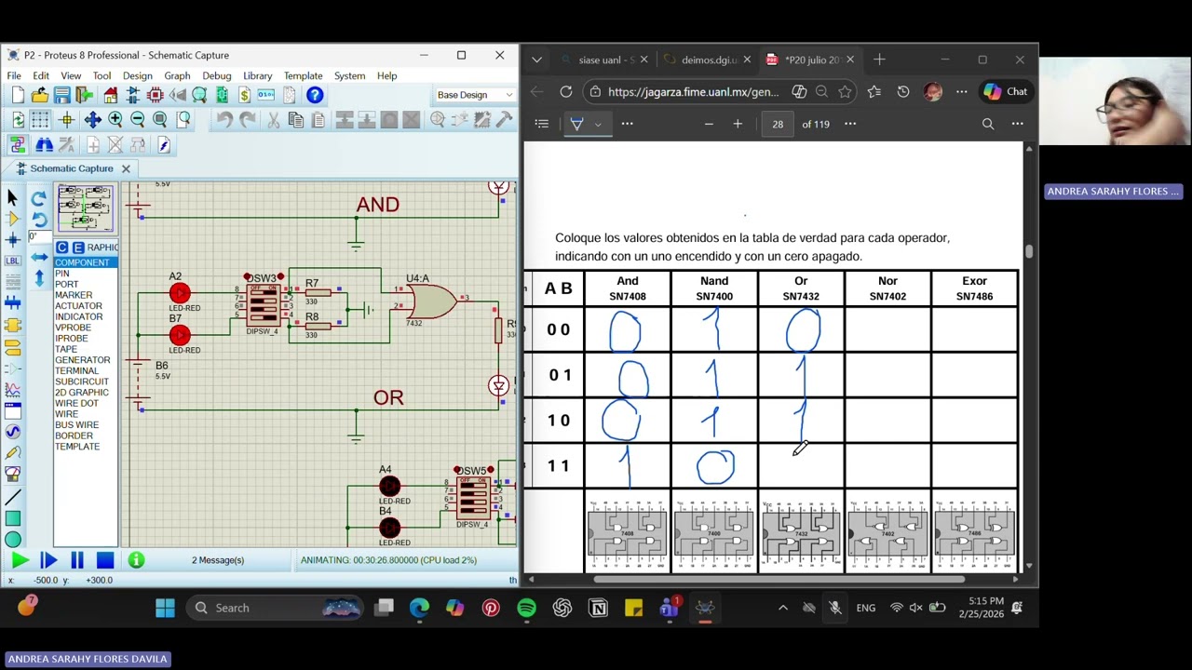
Task: Refresh the browser page
Action: click(566, 91)
